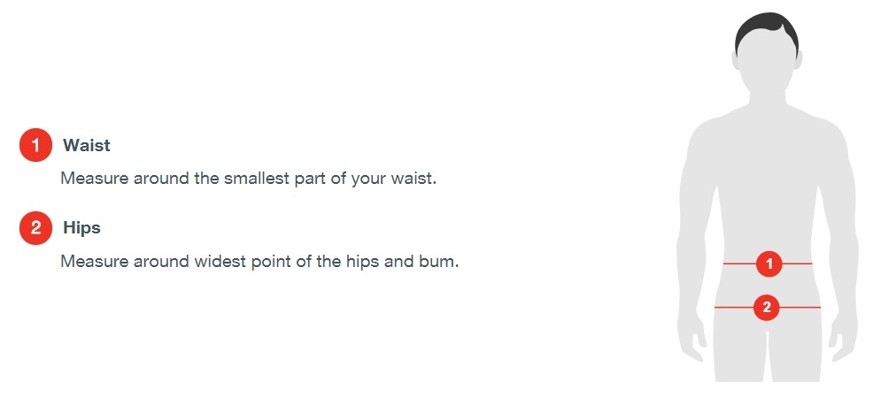Select the number 1 marker on the figure's waist

[x=769, y=263]
